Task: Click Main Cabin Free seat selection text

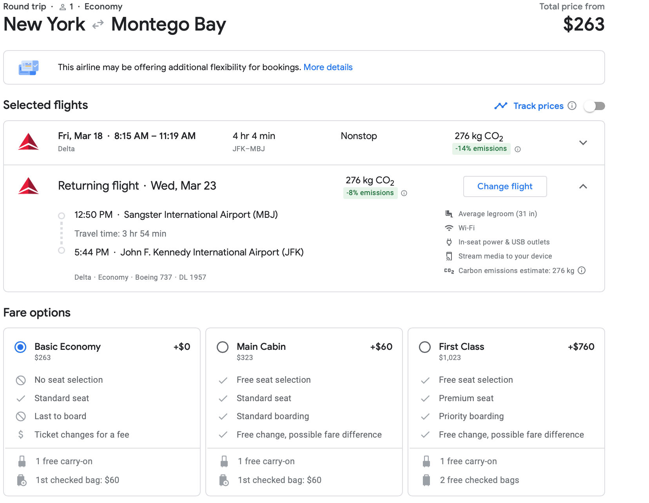Action: pyautogui.click(x=274, y=380)
